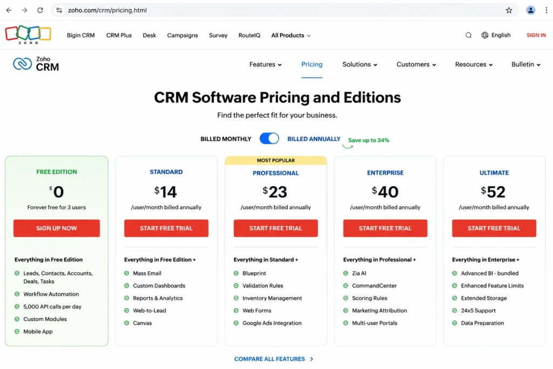Image resolution: width=553 pixels, height=369 pixels.
Task: Click the 5,000 API calls per day text
Action: 52,306
